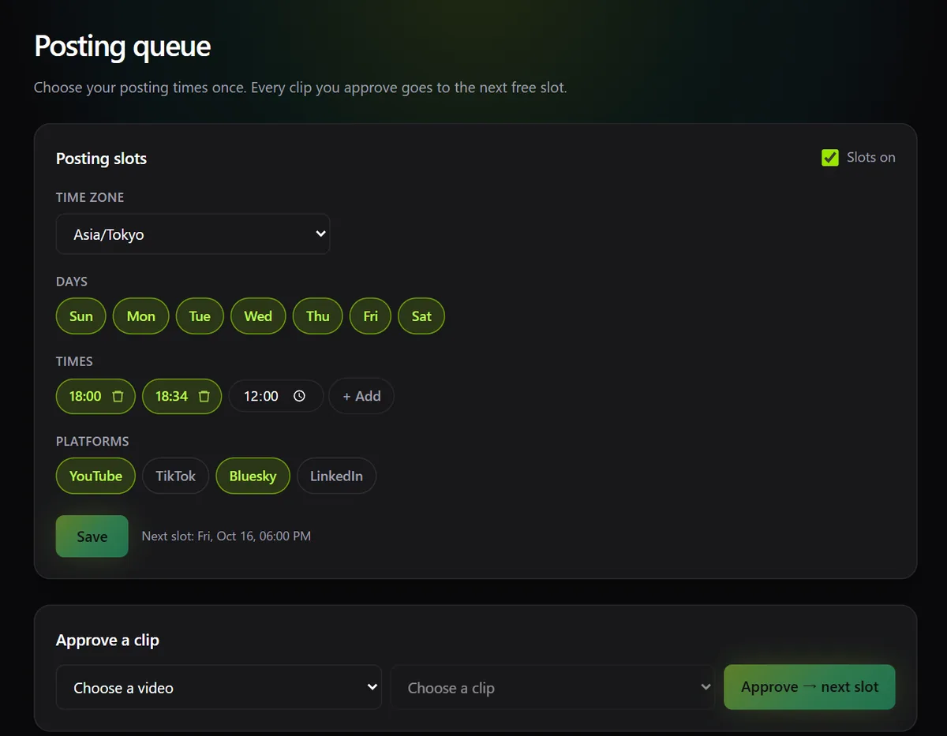
Task: Save the posting slots
Action: click(x=92, y=536)
